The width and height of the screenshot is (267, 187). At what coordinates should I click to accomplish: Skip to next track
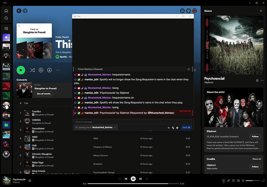(140, 179)
